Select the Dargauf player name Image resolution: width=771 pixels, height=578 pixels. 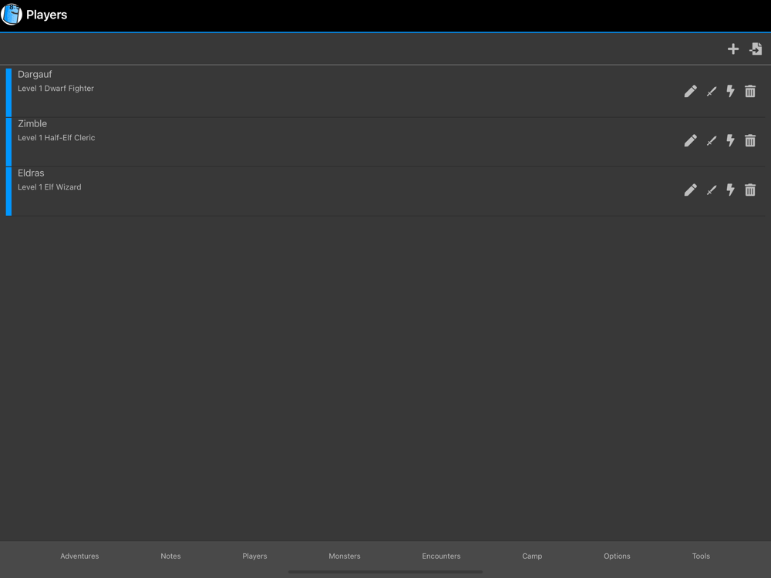35,74
